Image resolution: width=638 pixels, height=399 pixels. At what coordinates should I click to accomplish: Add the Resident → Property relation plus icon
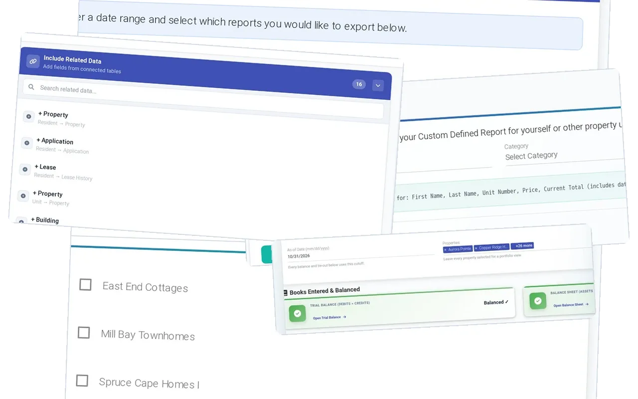[28, 117]
